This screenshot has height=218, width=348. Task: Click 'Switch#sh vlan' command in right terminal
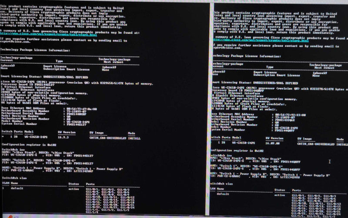tap(221, 184)
